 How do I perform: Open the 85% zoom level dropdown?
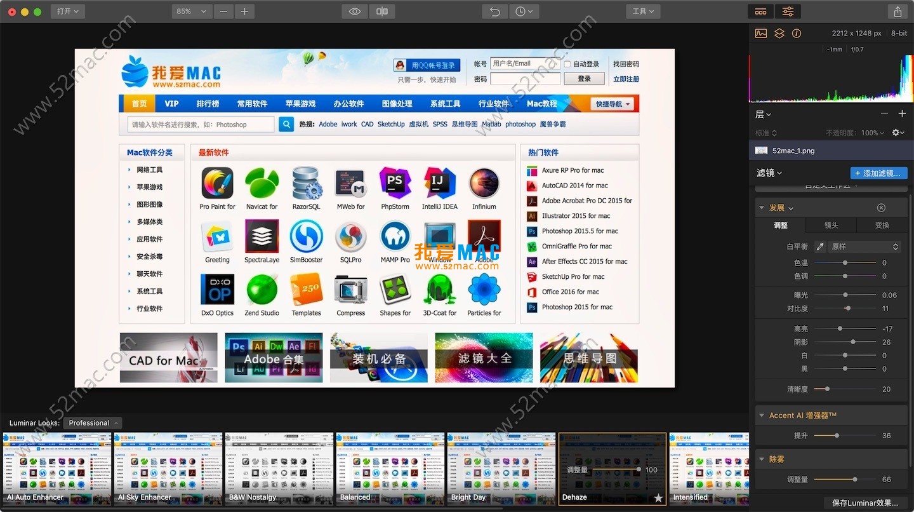point(192,11)
